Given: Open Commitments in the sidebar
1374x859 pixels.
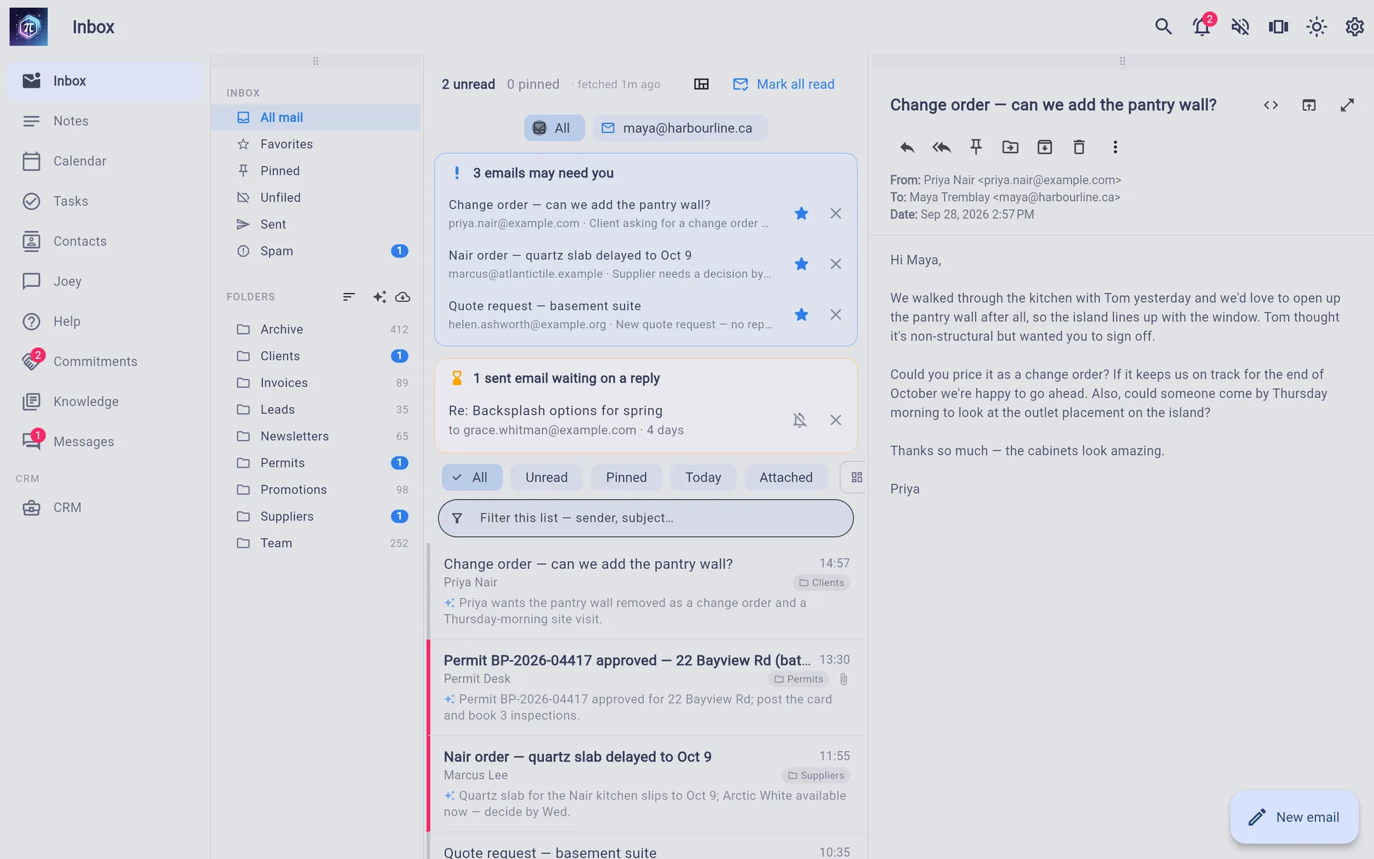Looking at the screenshot, I should (105, 361).
